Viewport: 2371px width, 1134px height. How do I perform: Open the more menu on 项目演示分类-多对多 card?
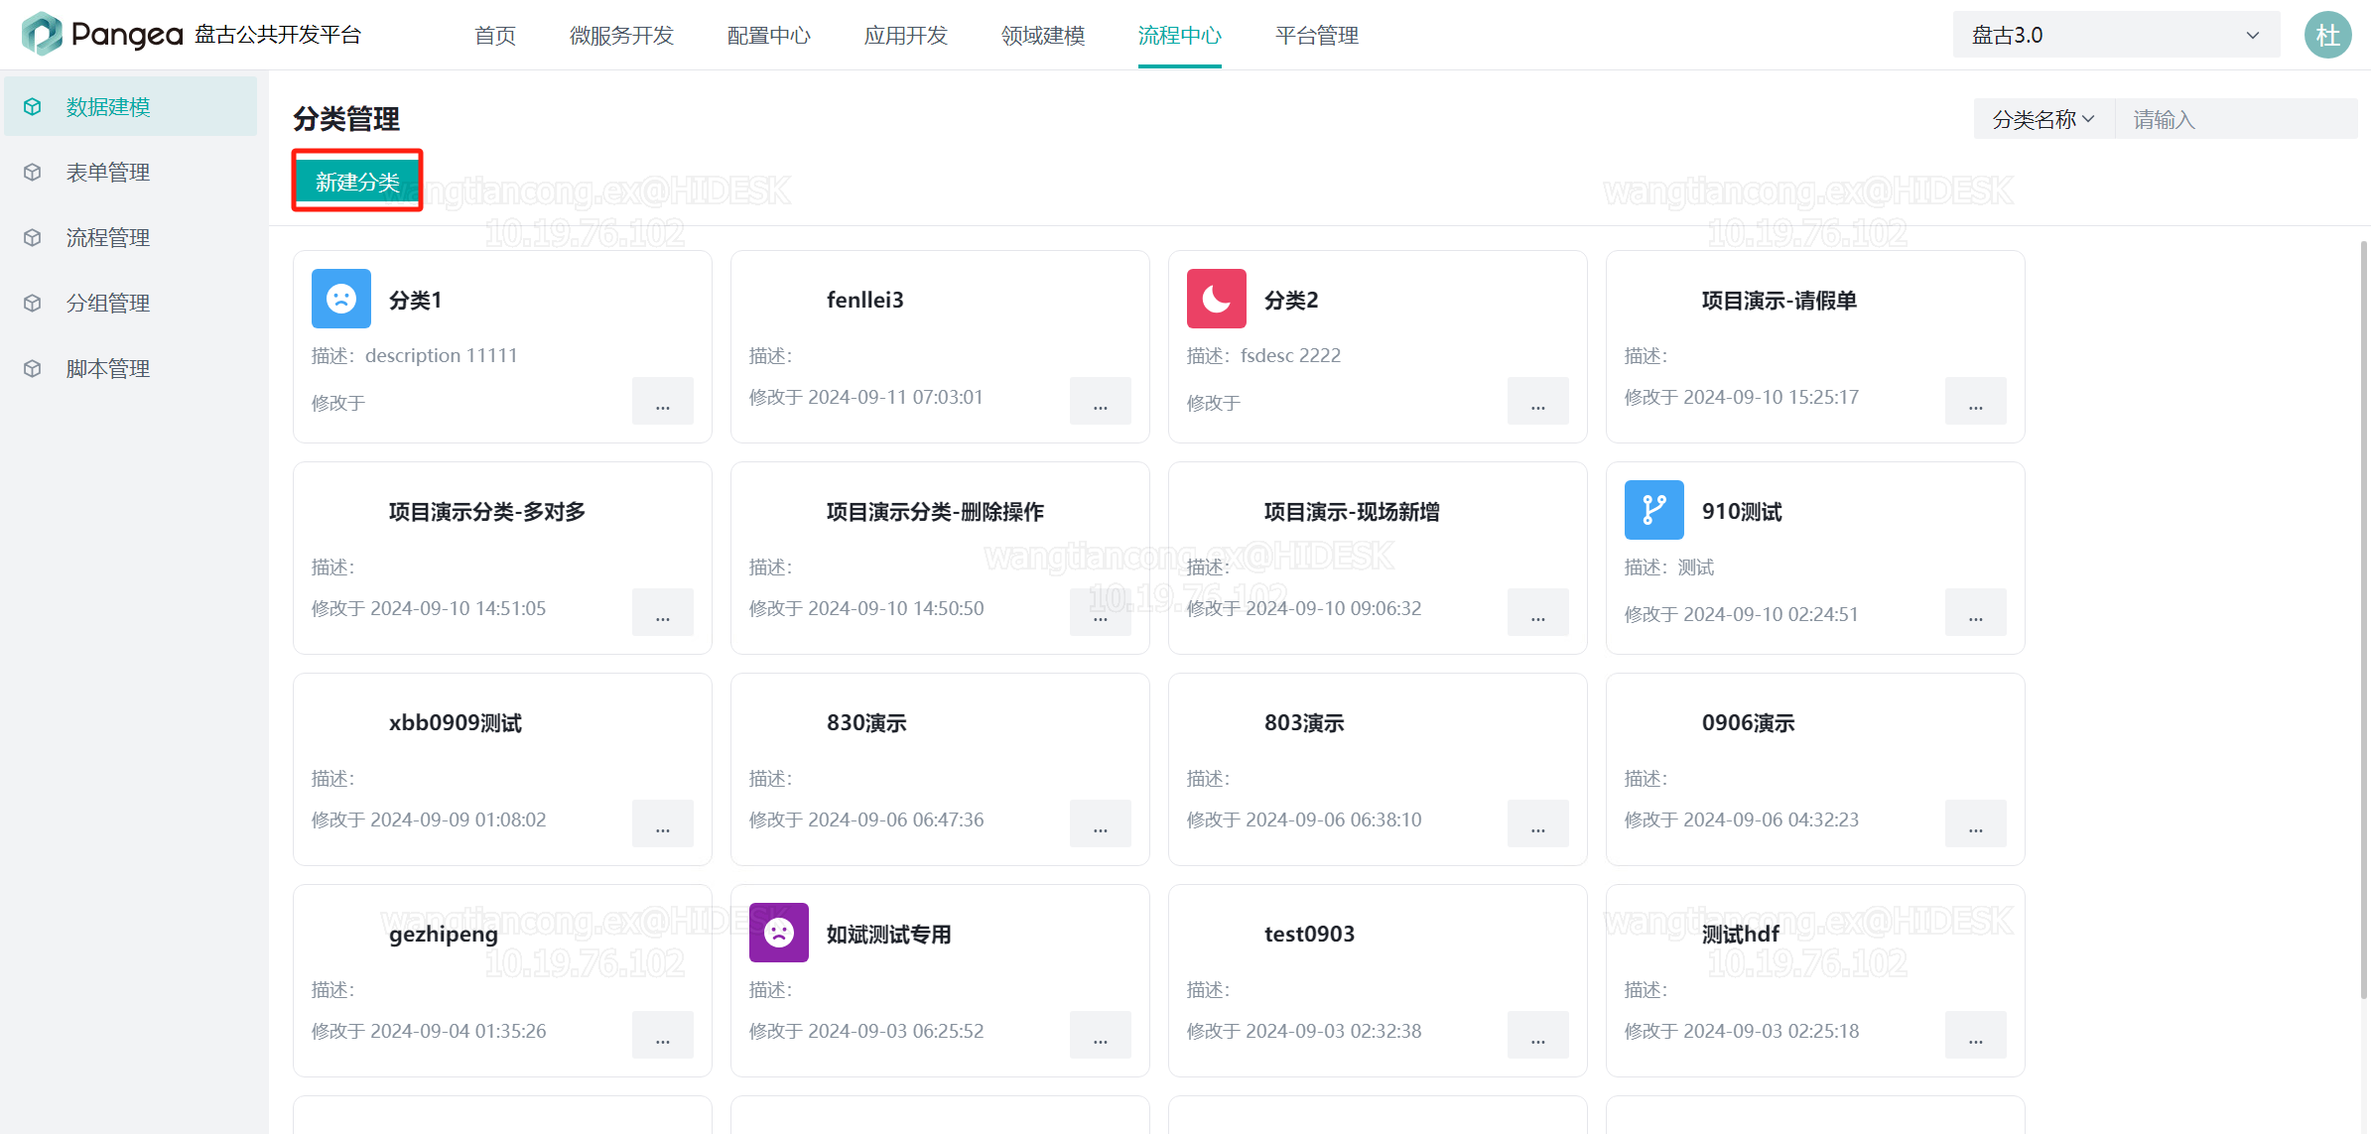pyautogui.click(x=663, y=612)
